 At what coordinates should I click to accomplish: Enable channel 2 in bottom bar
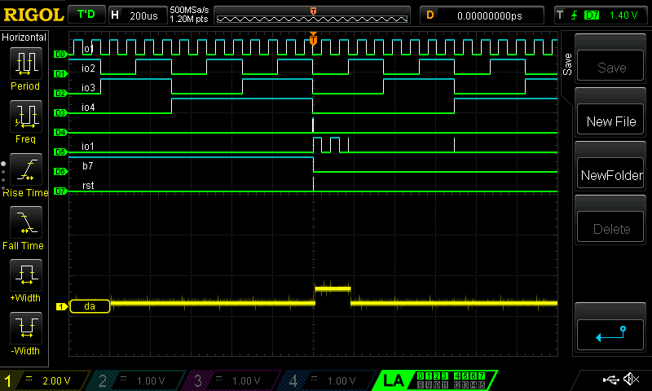137,380
